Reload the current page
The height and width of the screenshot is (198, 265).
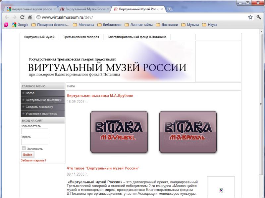click(22, 17)
